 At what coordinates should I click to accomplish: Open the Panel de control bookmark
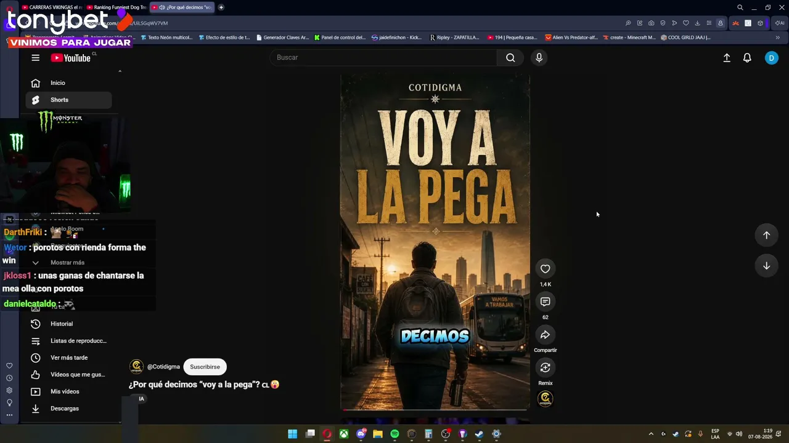click(x=340, y=38)
